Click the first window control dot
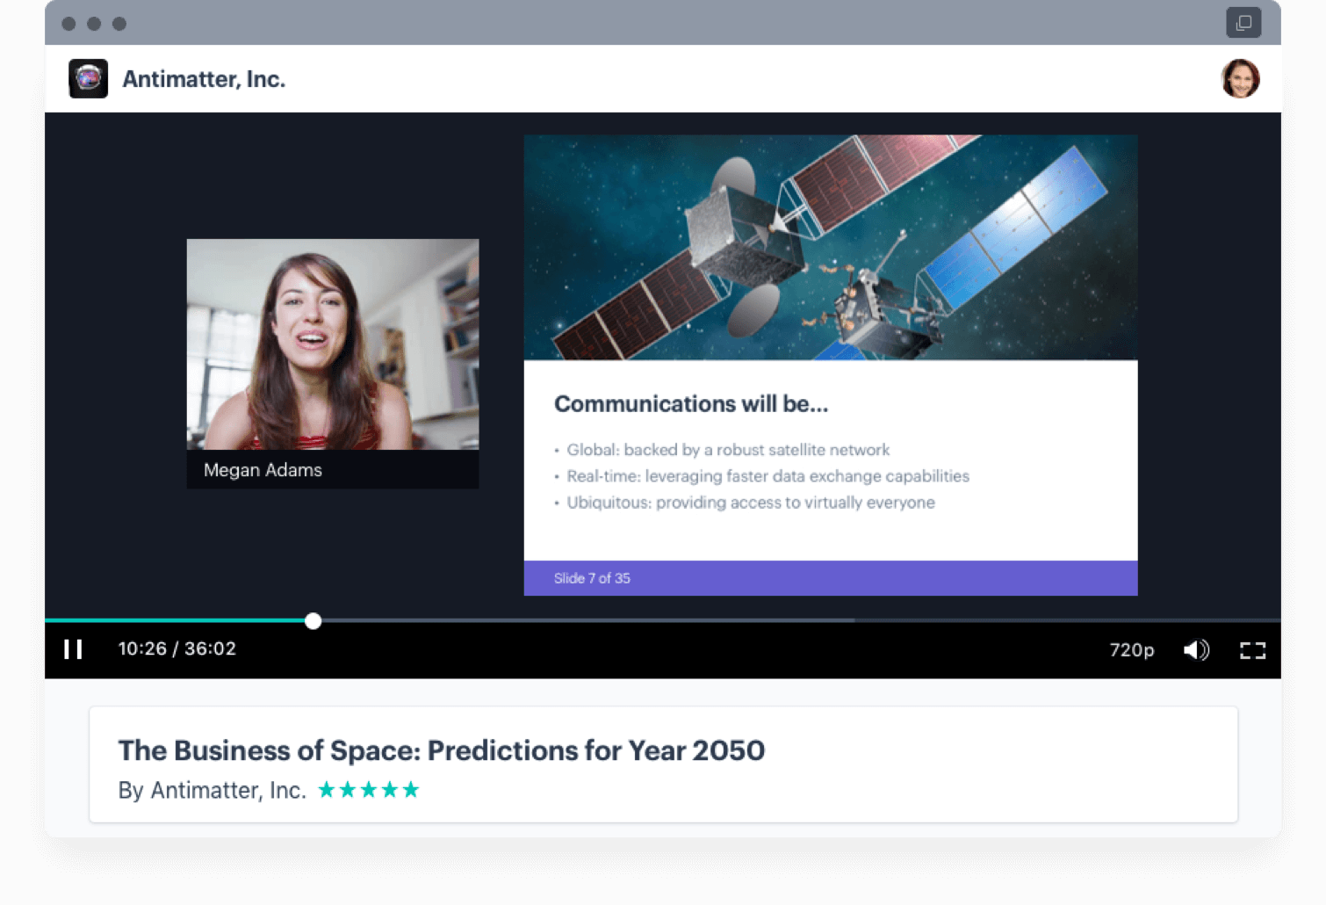Image resolution: width=1326 pixels, height=905 pixels. point(68,24)
